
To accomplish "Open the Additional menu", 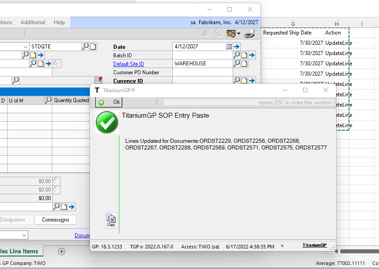I will (33, 22).
